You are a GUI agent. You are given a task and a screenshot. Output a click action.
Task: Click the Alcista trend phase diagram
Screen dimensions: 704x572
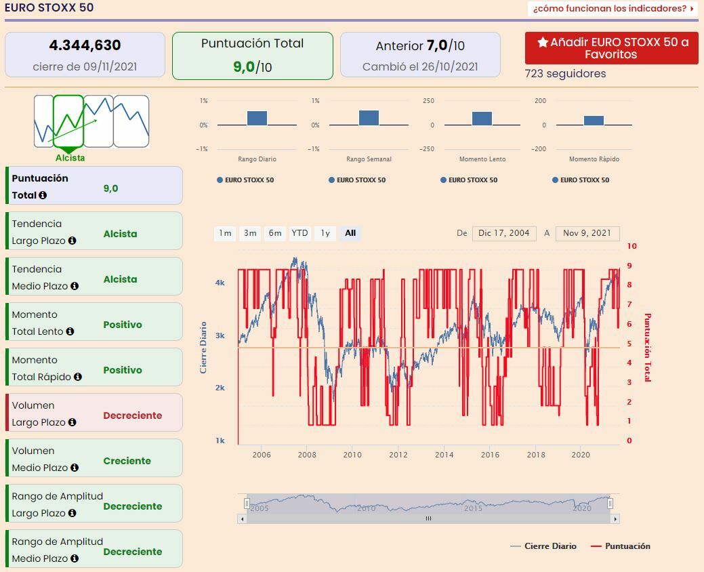pos(68,121)
